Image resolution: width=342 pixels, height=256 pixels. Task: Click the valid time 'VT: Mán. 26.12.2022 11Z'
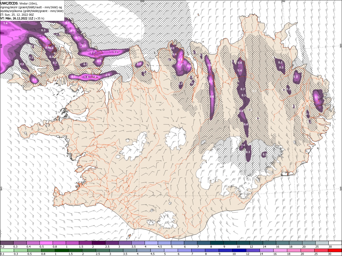(17, 18)
